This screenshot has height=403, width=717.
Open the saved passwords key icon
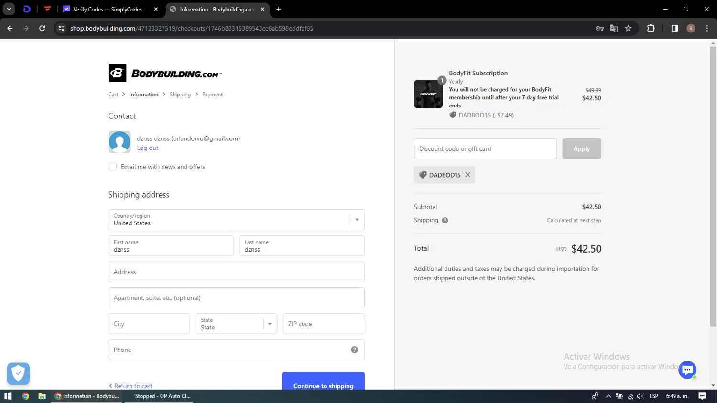(599, 28)
